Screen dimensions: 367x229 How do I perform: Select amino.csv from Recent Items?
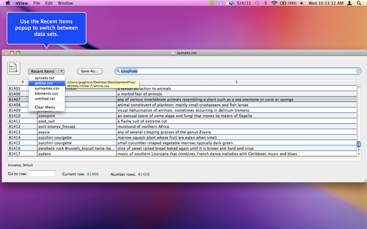[47, 83]
